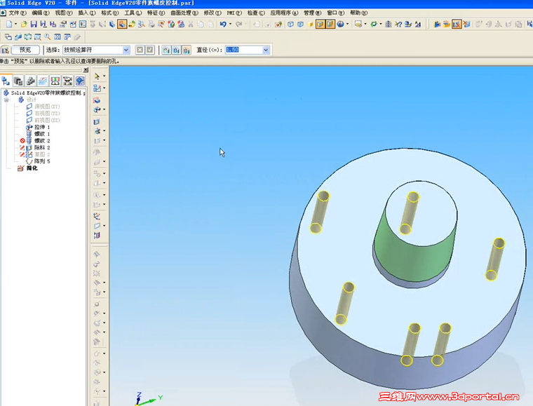Select 拉伸 1 in feature tree
The height and width of the screenshot is (406, 533).
click(42, 127)
